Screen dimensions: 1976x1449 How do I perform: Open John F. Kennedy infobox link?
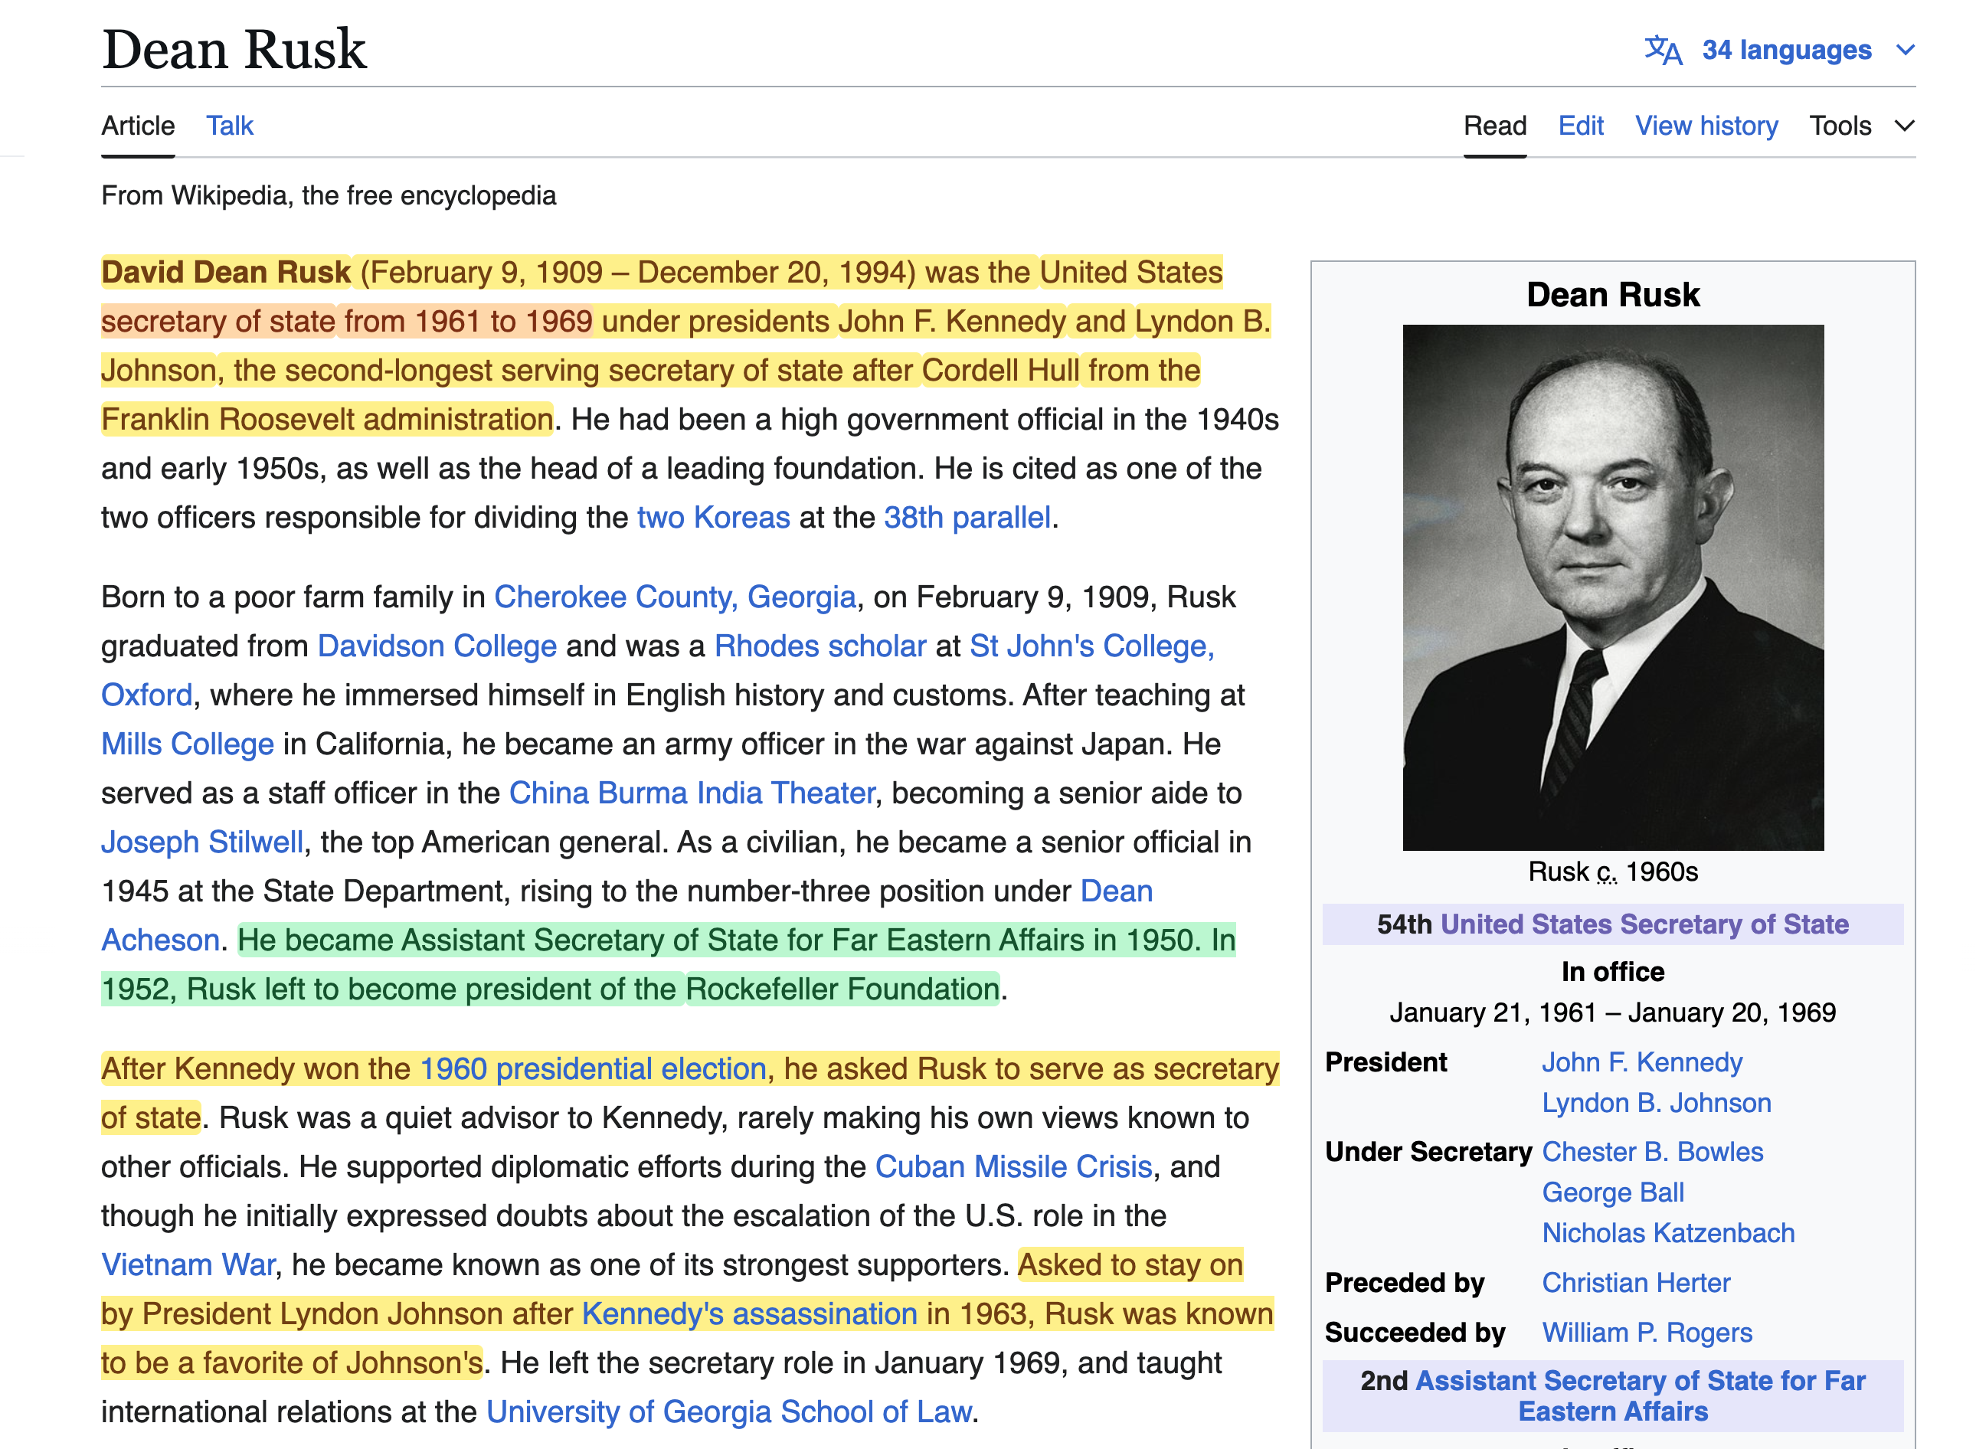tap(1641, 1062)
